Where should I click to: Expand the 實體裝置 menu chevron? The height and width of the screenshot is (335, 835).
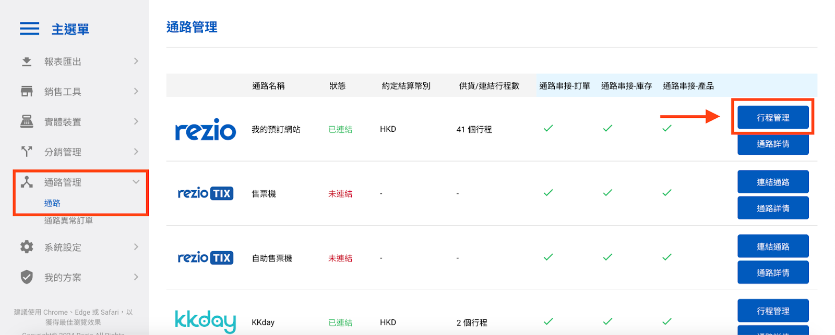[136, 121]
